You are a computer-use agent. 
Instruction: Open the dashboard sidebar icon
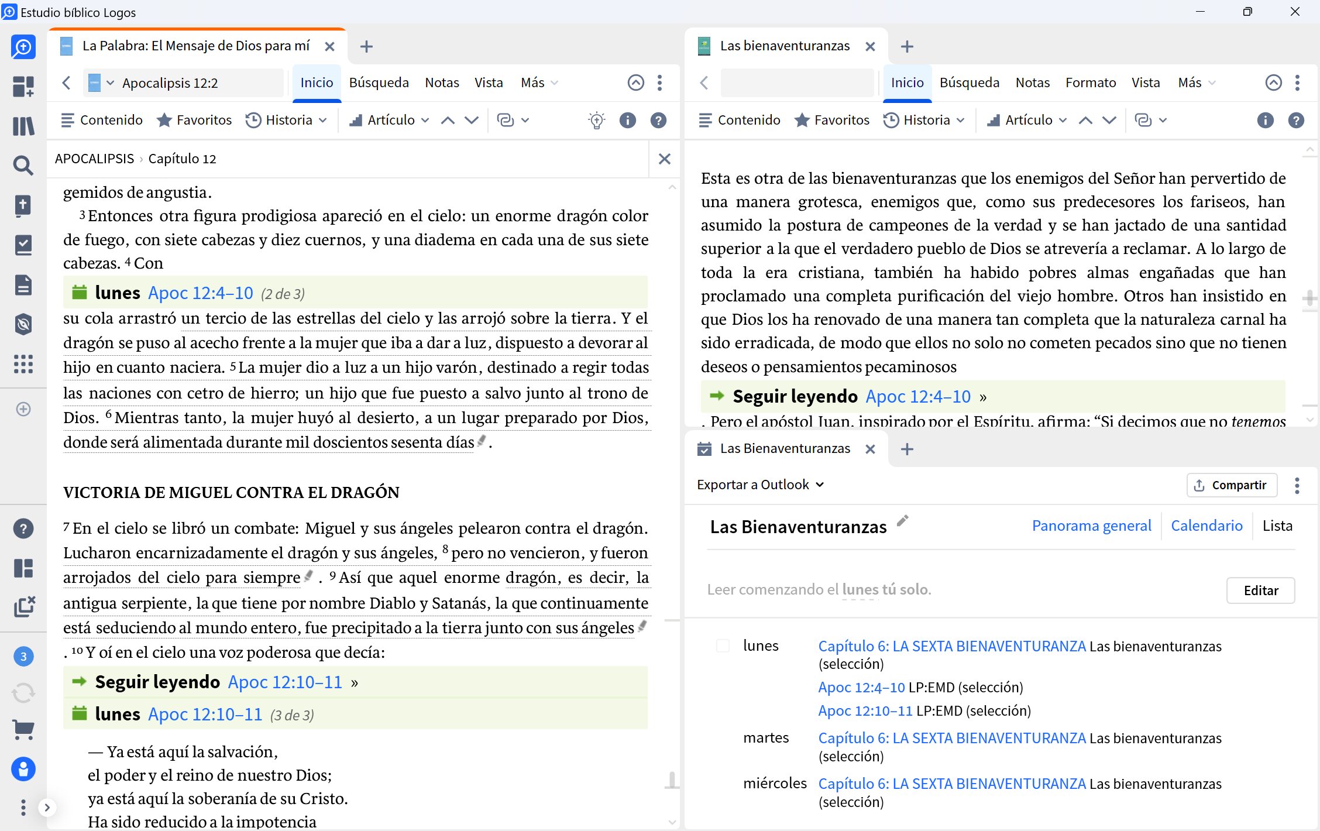[23, 87]
